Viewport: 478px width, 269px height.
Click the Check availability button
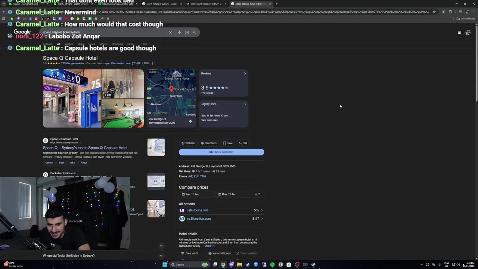point(221,152)
